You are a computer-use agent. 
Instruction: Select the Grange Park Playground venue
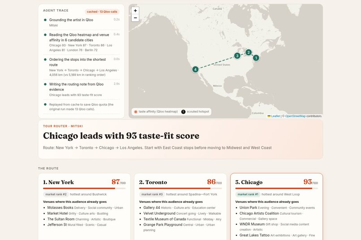163,225
